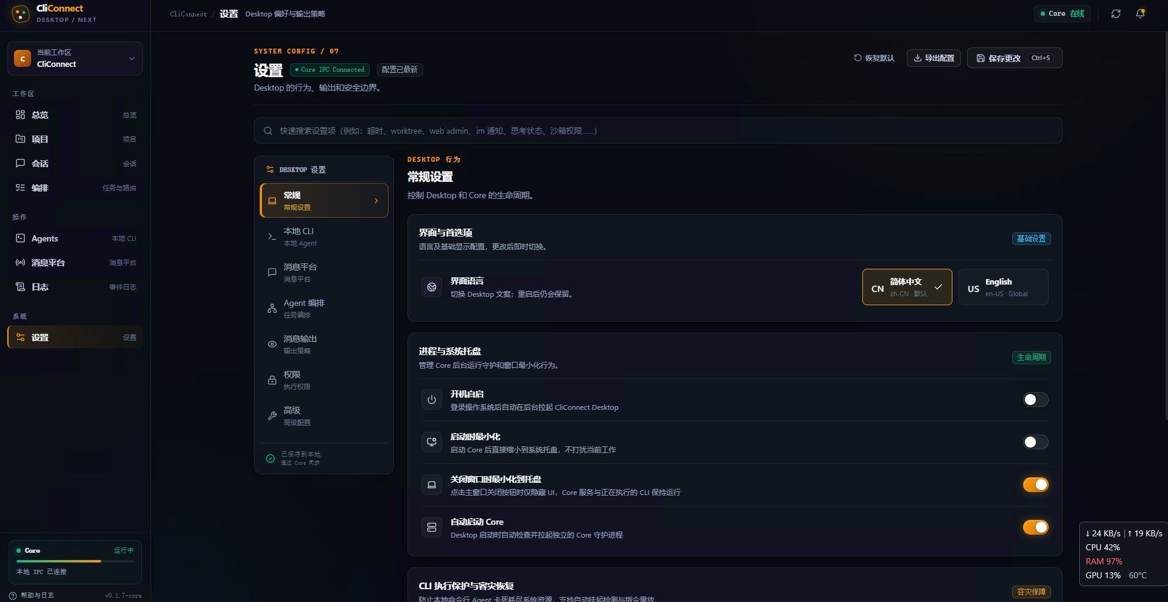The height and width of the screenshot is (602, 1168).
Task: Click the Agent 编排 network icon
Action: [272, 308]
